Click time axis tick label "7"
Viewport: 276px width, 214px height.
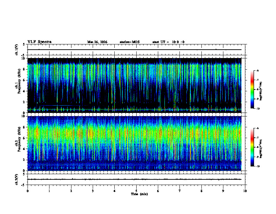coord(180,191)
